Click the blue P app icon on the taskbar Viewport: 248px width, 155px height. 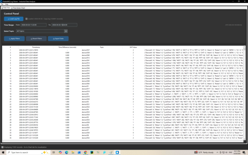(105, 152)
